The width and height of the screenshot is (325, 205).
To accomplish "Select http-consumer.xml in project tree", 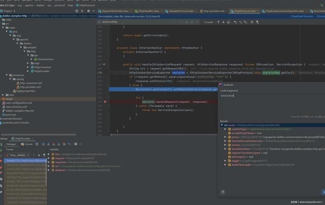I will pos(31,83).
